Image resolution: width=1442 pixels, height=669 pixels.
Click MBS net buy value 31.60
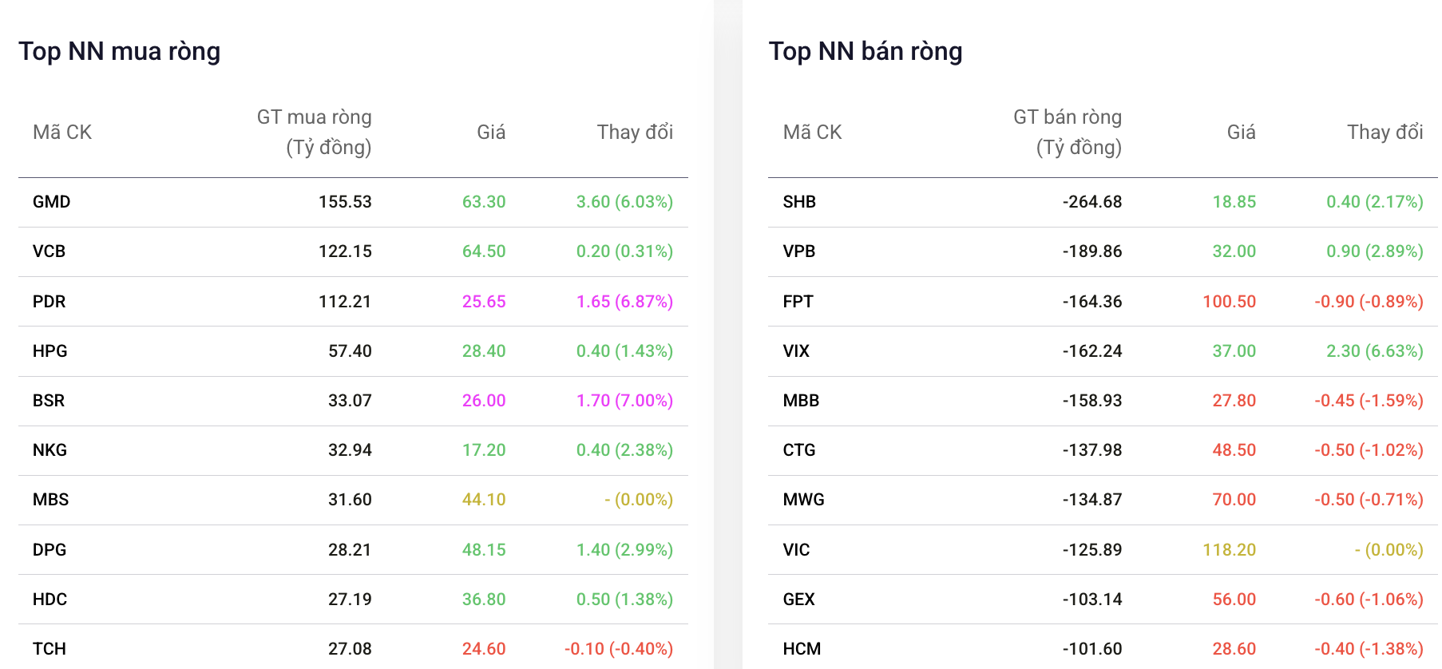pos(350,500)
